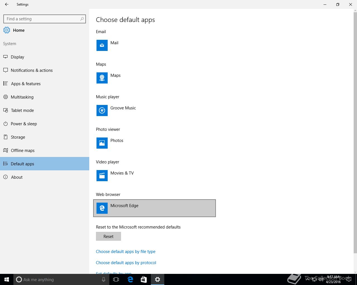Click the About info icon

click(6, 177)
